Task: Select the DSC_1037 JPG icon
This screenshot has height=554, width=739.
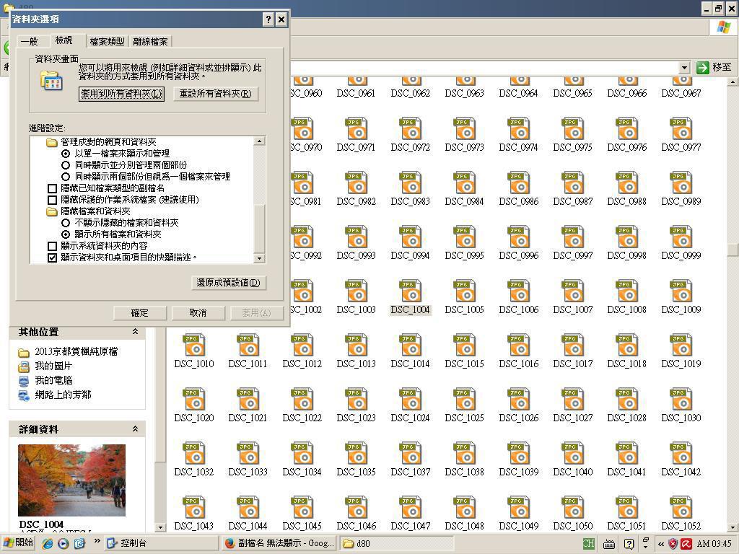Action: coord(411,454)
